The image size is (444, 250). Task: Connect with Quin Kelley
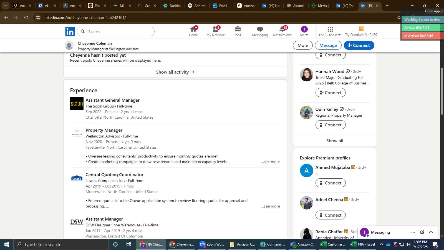pos(331,125)
